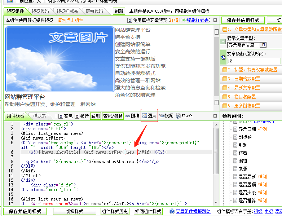Image resolution: width=282 pixels, height=216 pixels.
Task: Click the 文章条数 input field
Action: pyautogui.click(x=253, y=61)
